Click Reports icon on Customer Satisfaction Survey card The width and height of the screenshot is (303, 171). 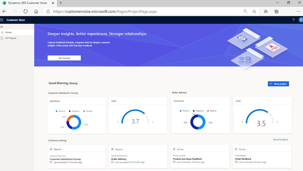pyautogui.click(x=51, y=149)
